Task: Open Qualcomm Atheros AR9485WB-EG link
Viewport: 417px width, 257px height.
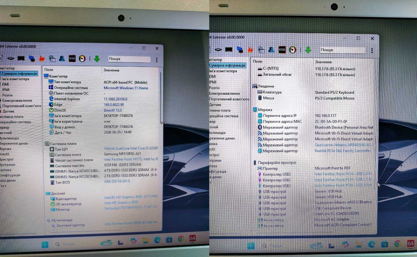Action: point(343,145)
